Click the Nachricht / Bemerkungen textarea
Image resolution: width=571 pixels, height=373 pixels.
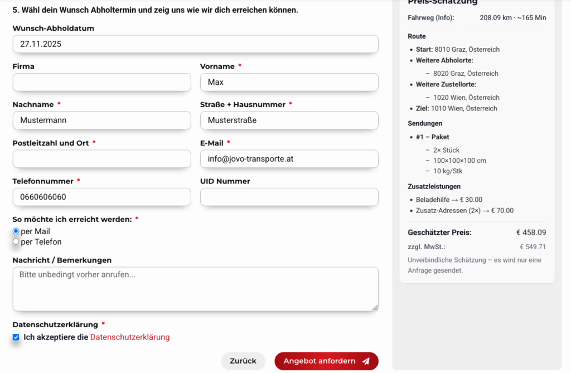click(x=195, y=289)
